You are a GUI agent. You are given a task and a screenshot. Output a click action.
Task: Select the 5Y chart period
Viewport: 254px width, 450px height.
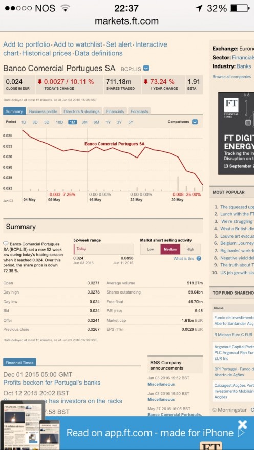[131, 122]
